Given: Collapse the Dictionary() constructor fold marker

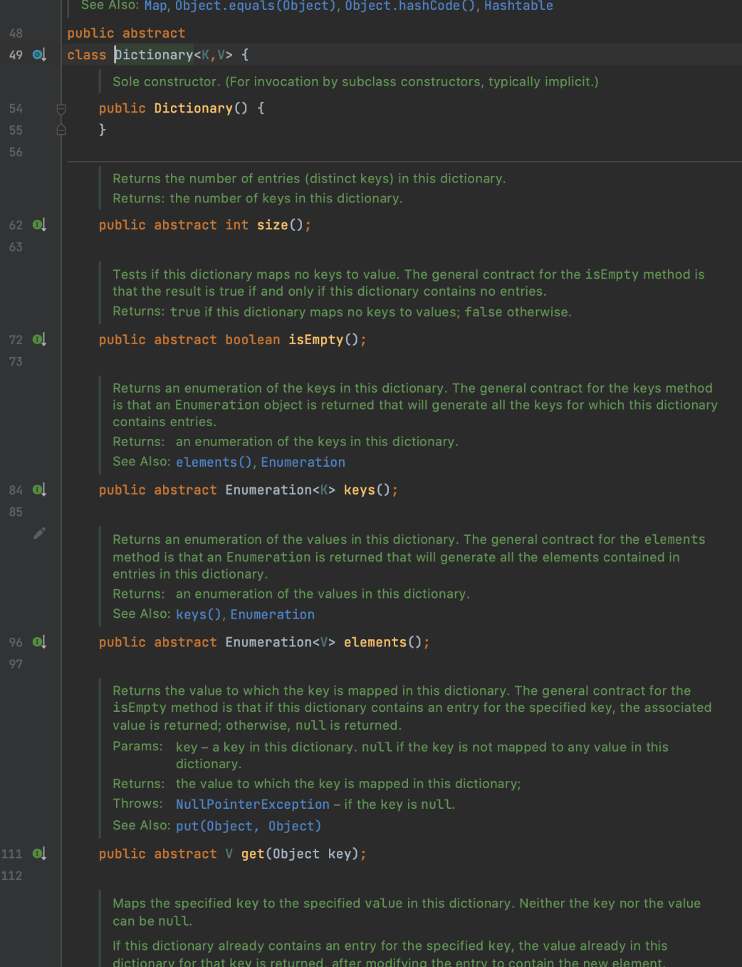Looking at the screenshot, I should pyautogui.click(x=61, y=108).
